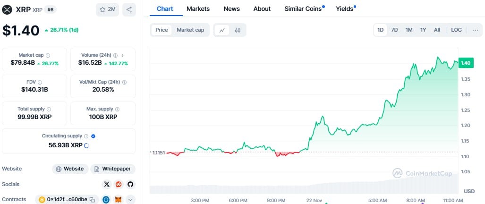Image resolution: width=485 pixels, height=204 pixels.
Task: Open the X (Twitter) social link
Action: click(x=107, y=185)
